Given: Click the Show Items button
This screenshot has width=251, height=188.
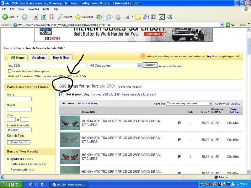Looking at the screenshot, I should [19, 142].
